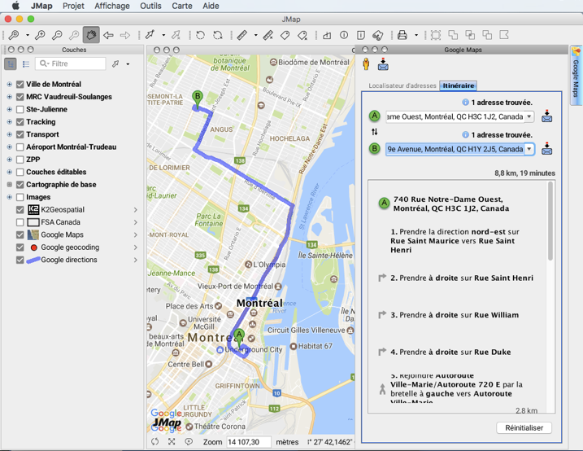This screenshot has width=583, height=451.
Task: Clear selection with crossed arrow tool
Action: point(176,35)
